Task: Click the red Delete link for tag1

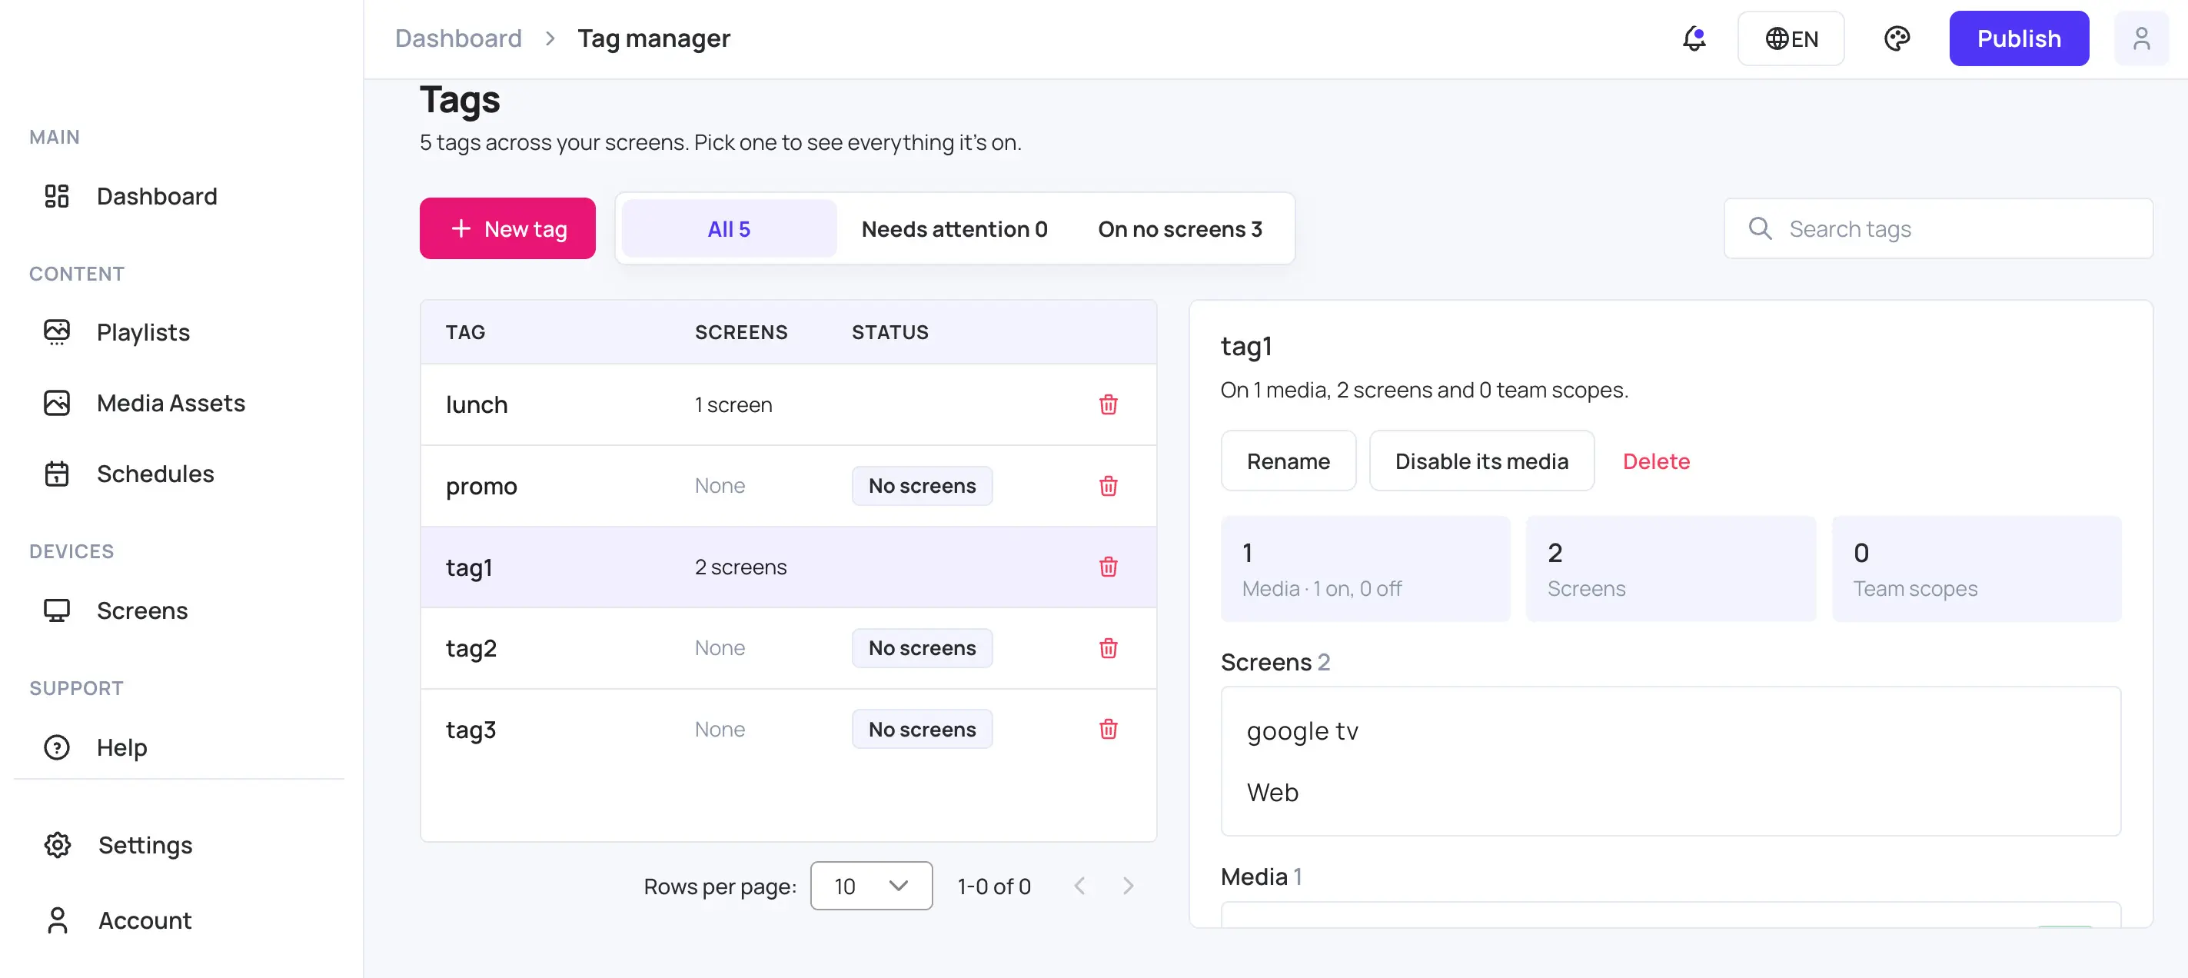Action: click(1655, 461)
